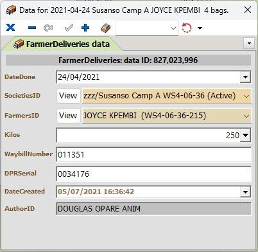Open the Kilos dropdown arrow
Screen dimensions: 258x252
click(245, 135)
